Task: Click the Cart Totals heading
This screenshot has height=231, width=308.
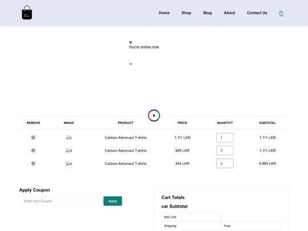Action: (173, 197)
